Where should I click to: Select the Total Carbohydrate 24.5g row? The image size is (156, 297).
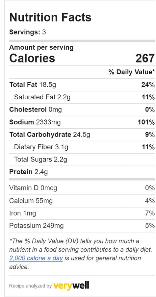pos(82,135)
